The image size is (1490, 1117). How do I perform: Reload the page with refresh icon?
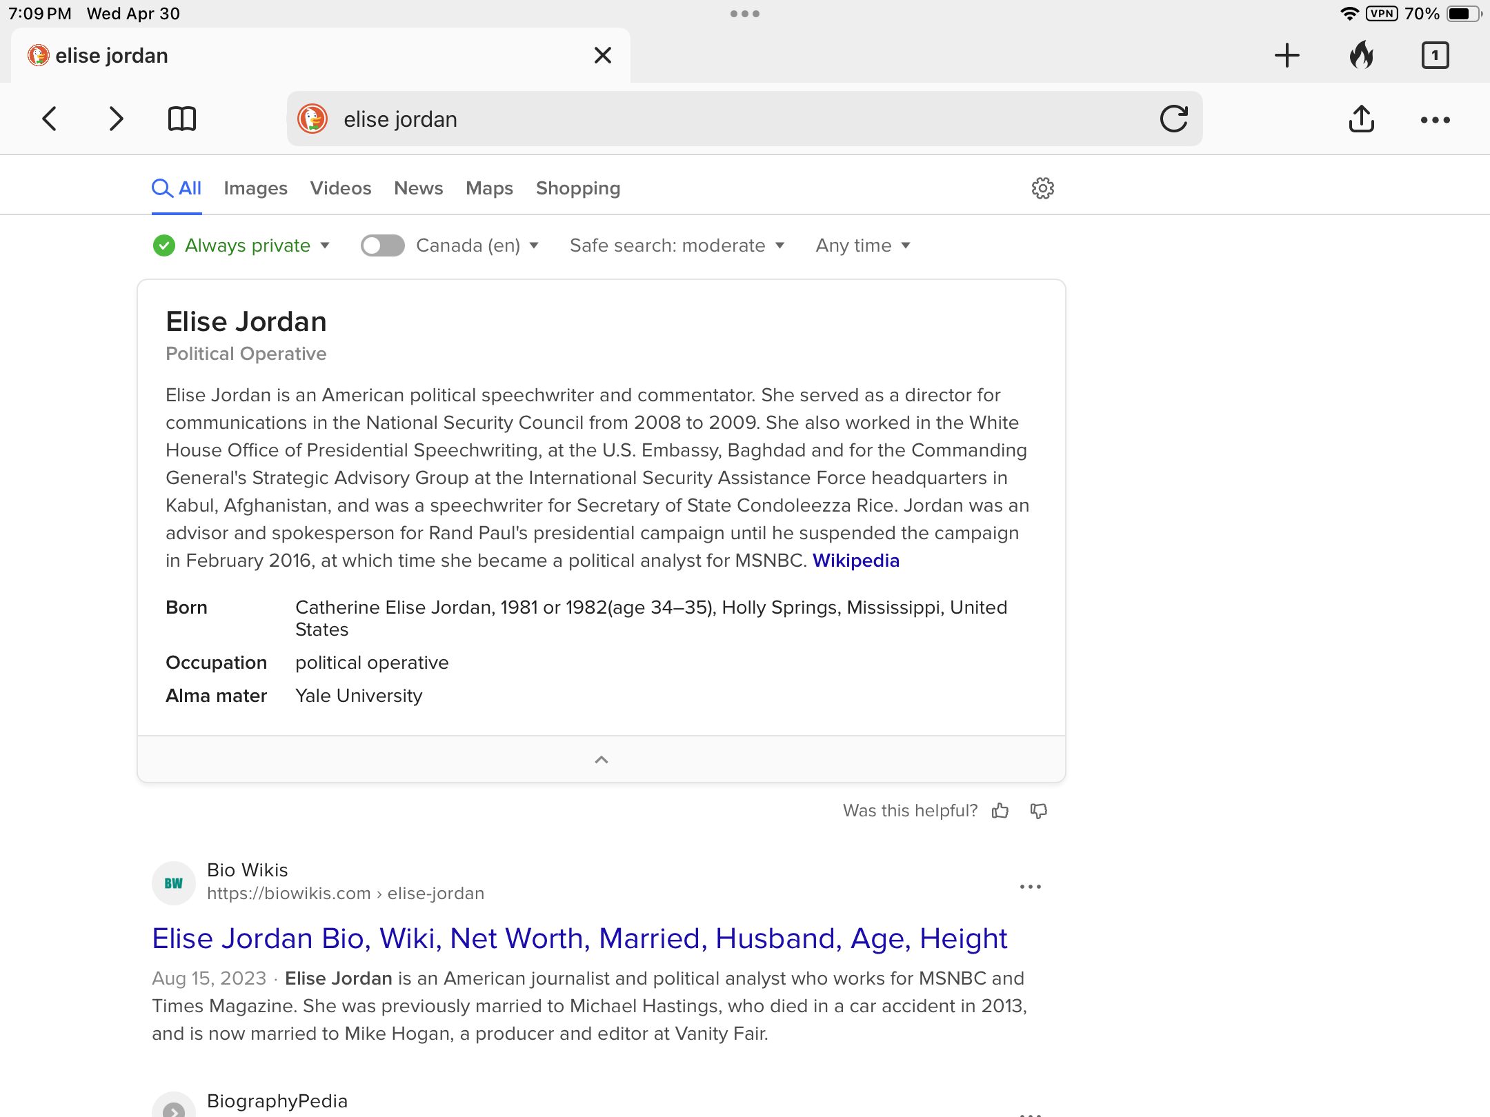pyautogui.click(x=1173, y=119)
